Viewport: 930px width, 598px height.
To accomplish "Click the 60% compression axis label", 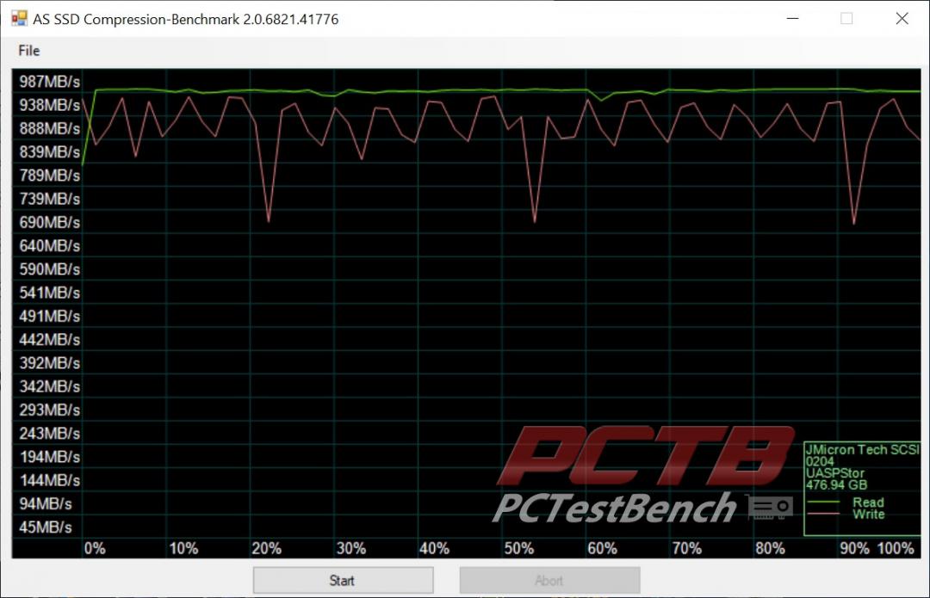I will pyautogui.click(x=602, y=548).
